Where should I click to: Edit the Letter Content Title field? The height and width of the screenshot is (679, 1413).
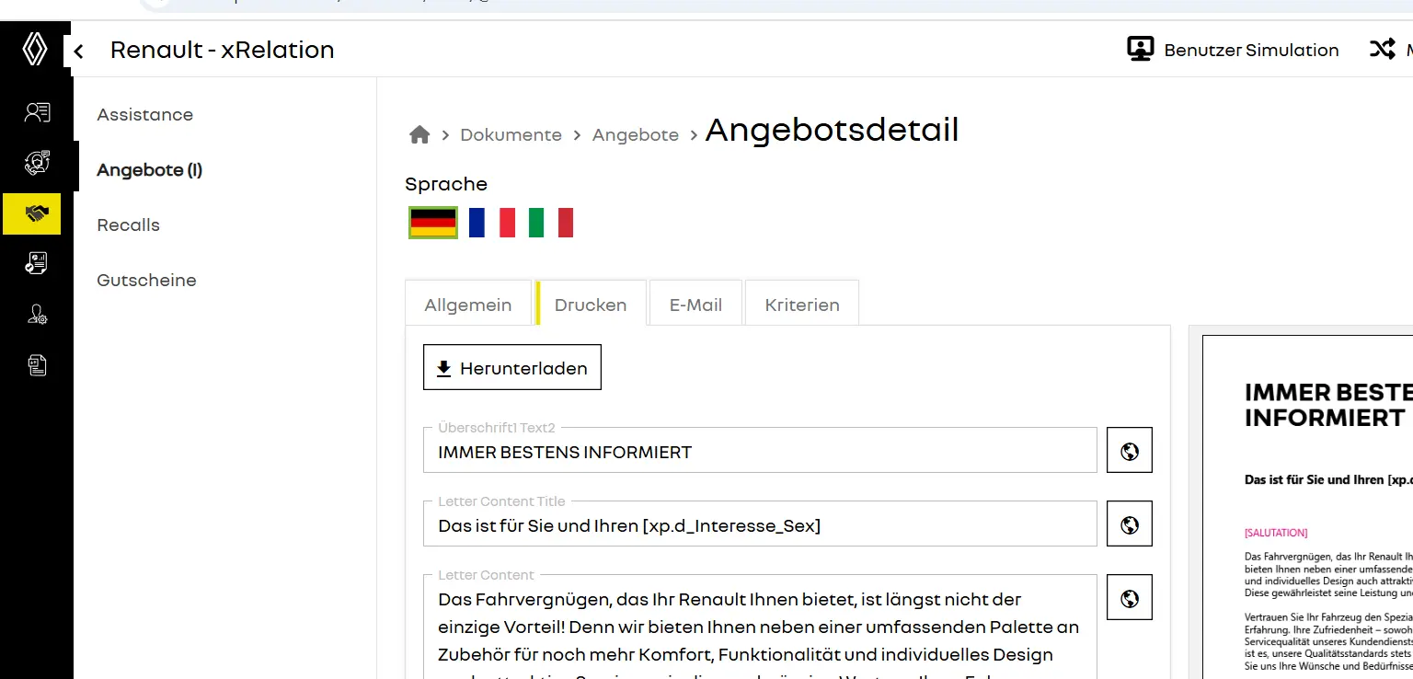point(760,524)
